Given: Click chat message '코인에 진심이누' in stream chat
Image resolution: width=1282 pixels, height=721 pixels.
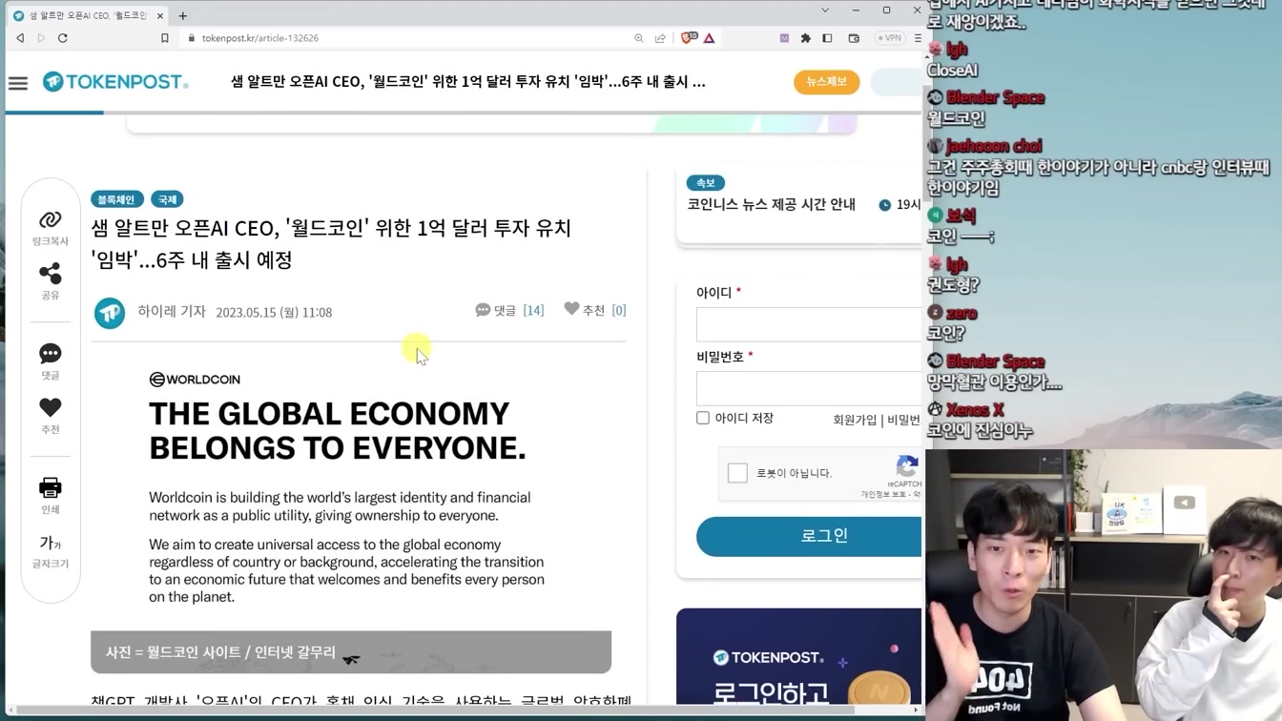Looking at the screenshot, I should click(x=980, y=431).
